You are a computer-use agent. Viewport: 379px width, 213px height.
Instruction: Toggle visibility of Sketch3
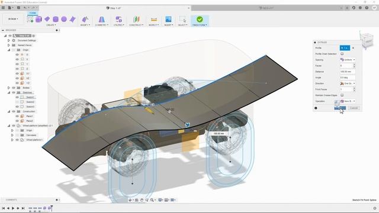click(x=17, y=106)
